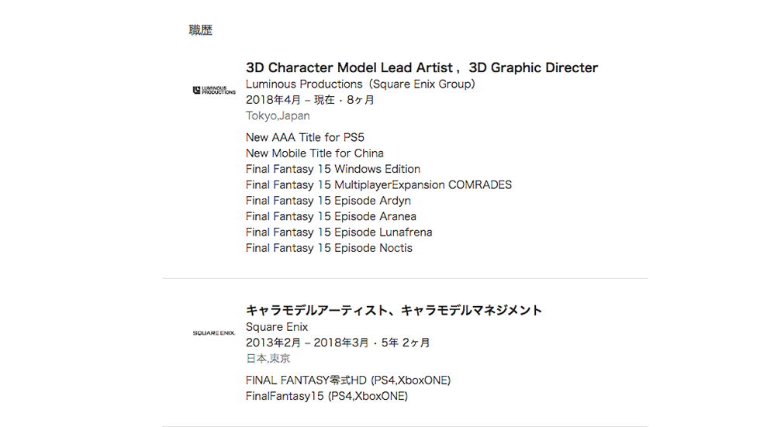
Task: Click the Tokyo,Japan location text
Action: (278, 115)
